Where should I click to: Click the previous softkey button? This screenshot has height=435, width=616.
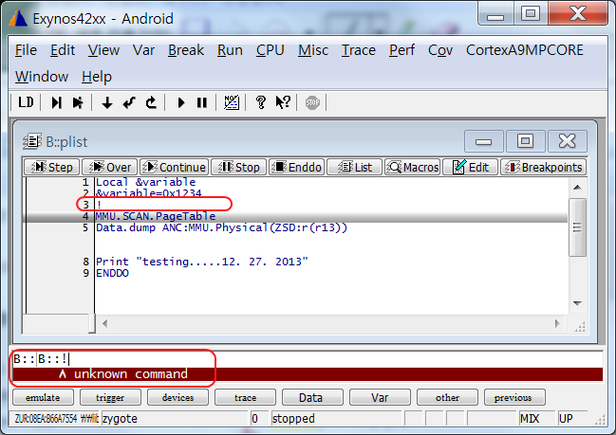coord(513,398)
